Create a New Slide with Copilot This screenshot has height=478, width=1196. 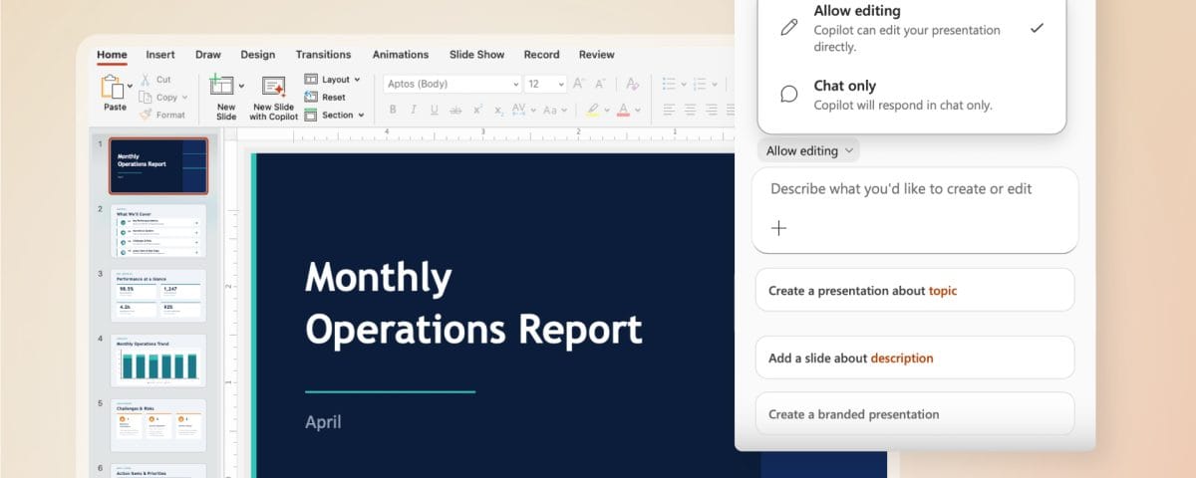(x=273, y=88)
